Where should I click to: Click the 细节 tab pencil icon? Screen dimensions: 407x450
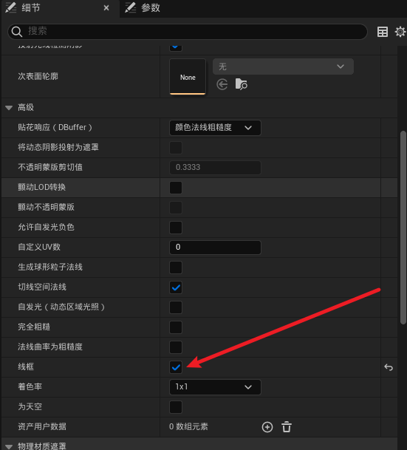(11, 7)
